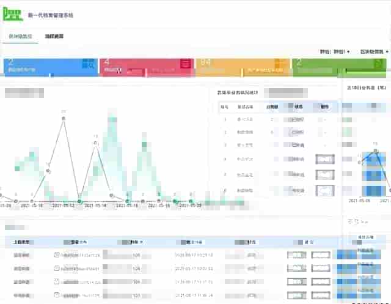Click second action button in the 103 row

tap(321, 295)
